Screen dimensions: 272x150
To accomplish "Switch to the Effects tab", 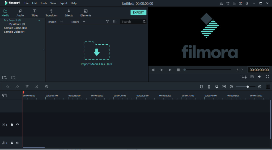I will [x=69, y=13].
